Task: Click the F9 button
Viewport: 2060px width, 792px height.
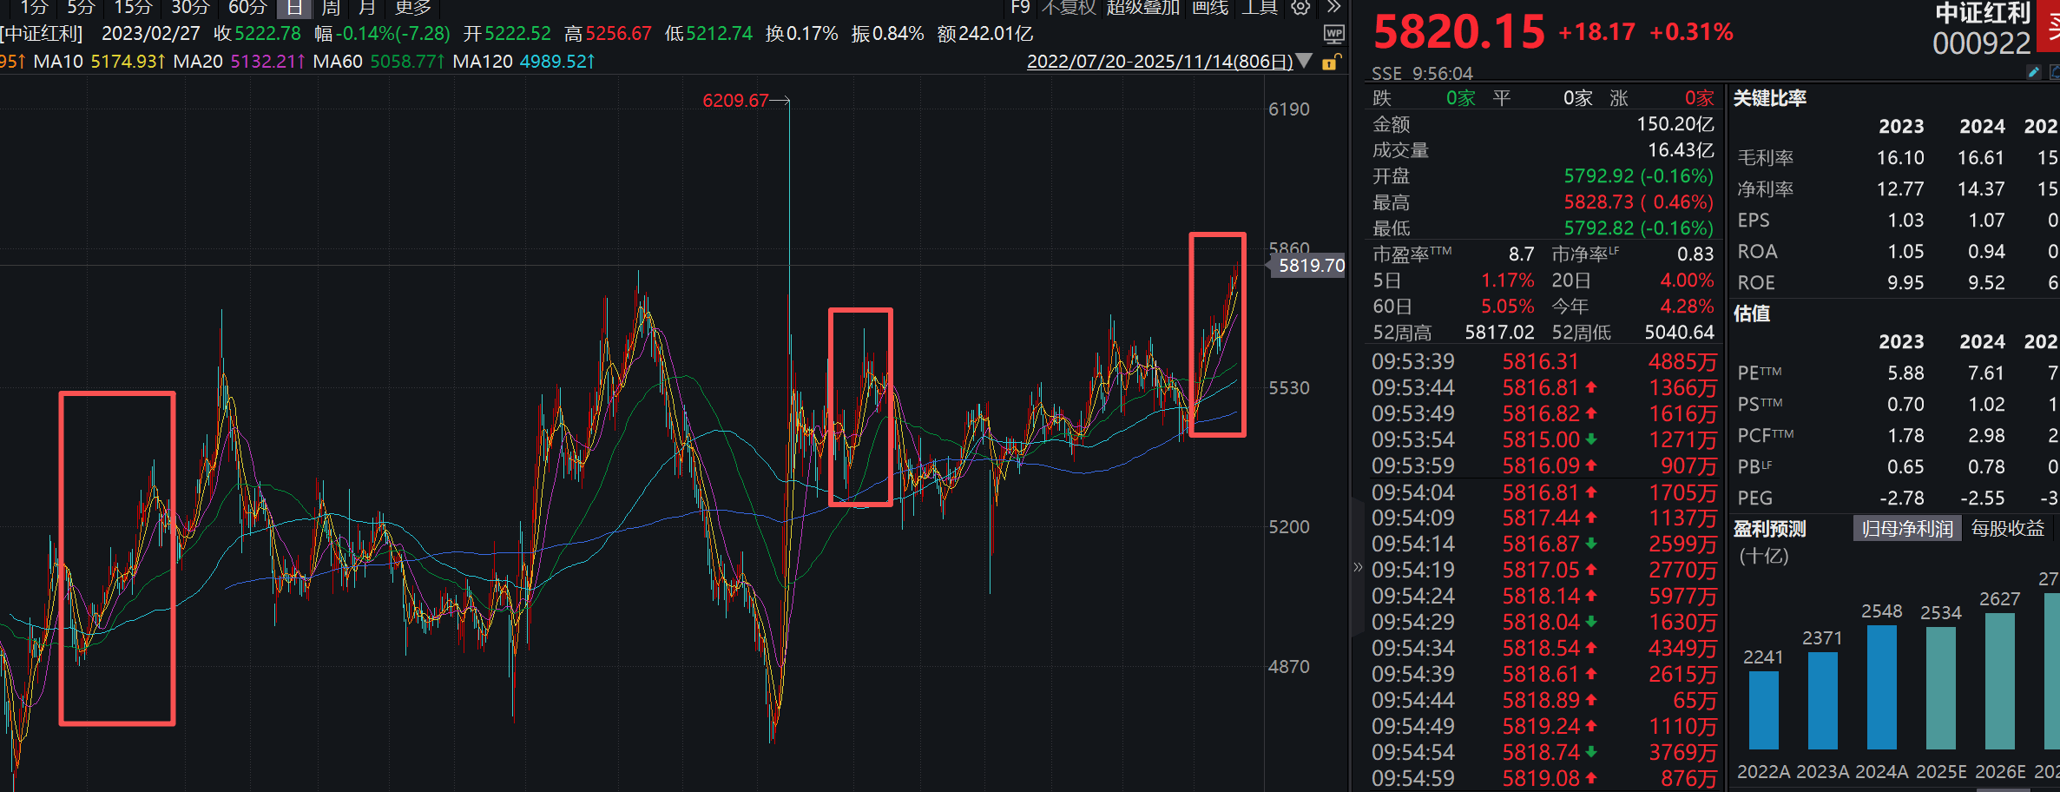Action: [x=1020, y=8]
